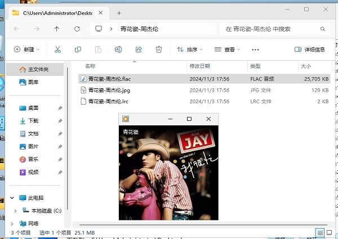
Task: Click the Cut scissors icon in toolbar
Action: click(x=57, y=49)
